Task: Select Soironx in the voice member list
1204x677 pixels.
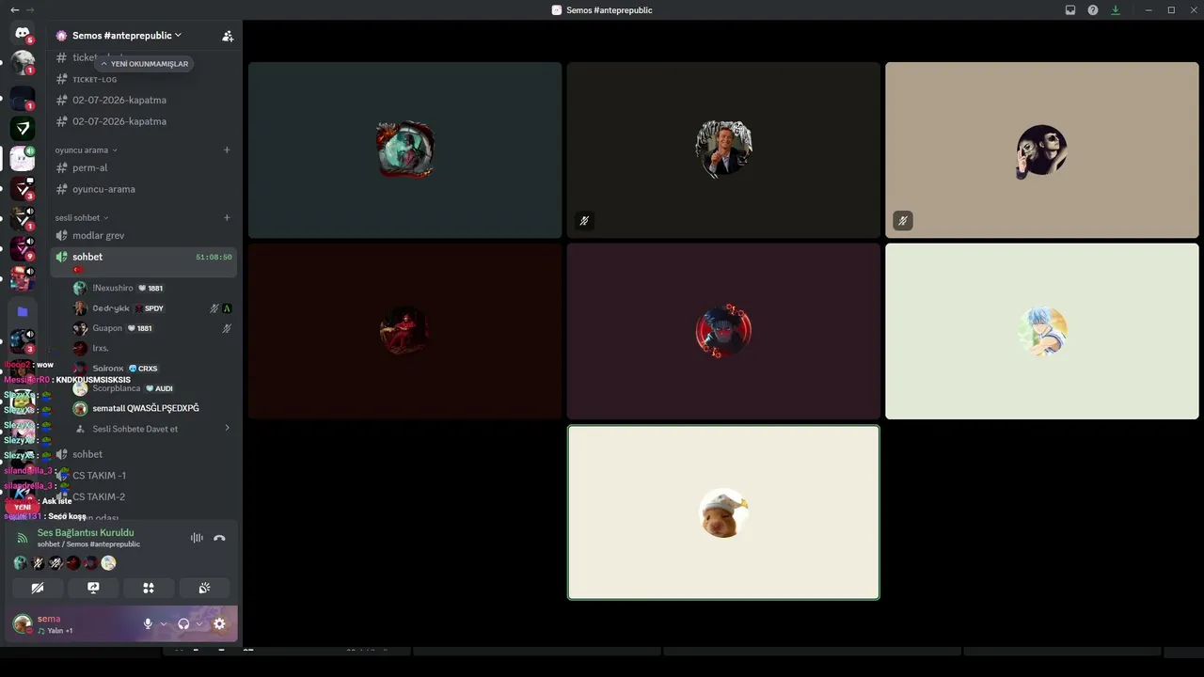Action: (x=152, y=369)
